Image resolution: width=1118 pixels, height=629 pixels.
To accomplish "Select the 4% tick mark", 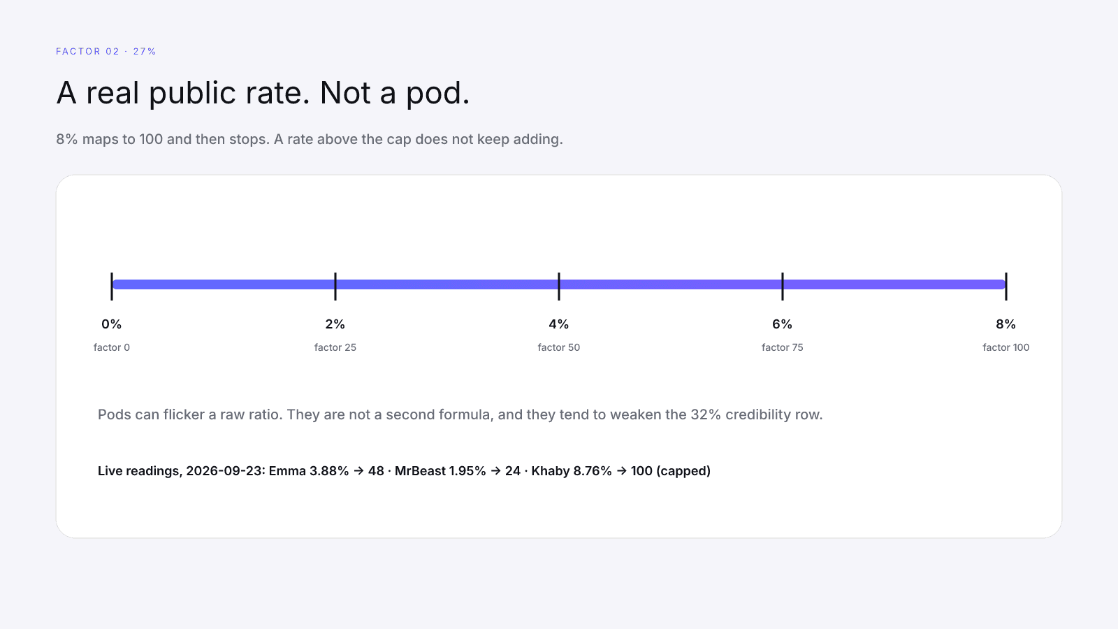I will tap(559, 287).
